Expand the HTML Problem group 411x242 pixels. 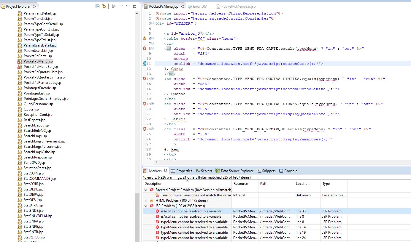(146, 201)
